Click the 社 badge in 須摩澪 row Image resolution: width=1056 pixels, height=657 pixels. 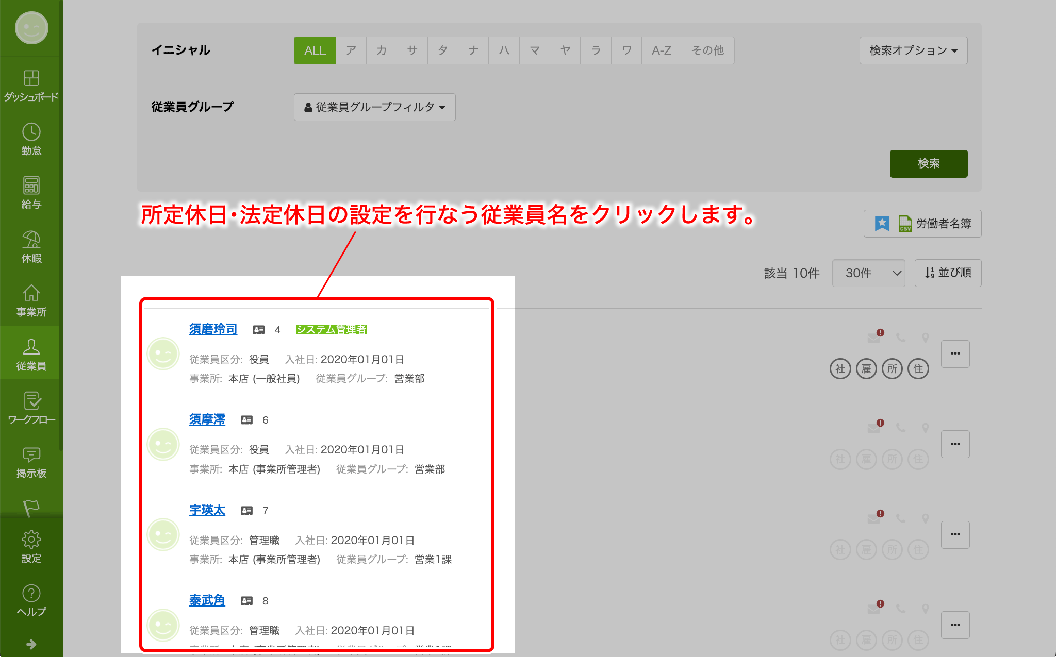click(x=840, y=459)
